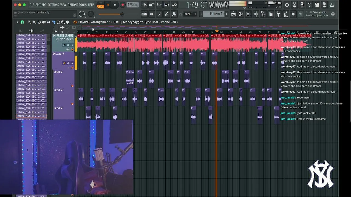Toggle overdub/blend recording keyboard icon

166,5
